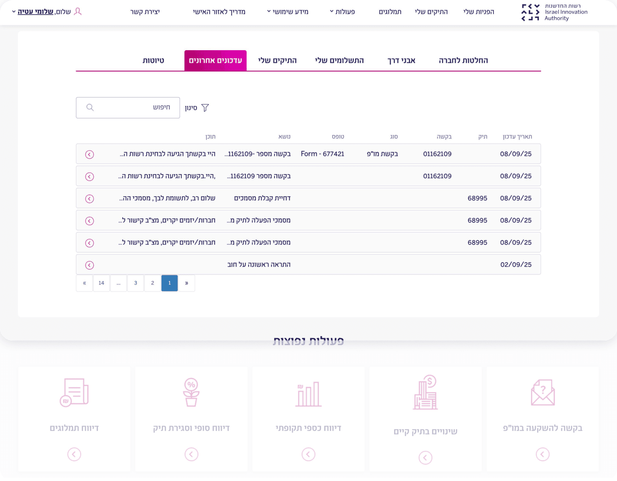Click the « pagination arrow button
Image resolution: width=617 pixels, height=481 pixels.
[84, 283]
